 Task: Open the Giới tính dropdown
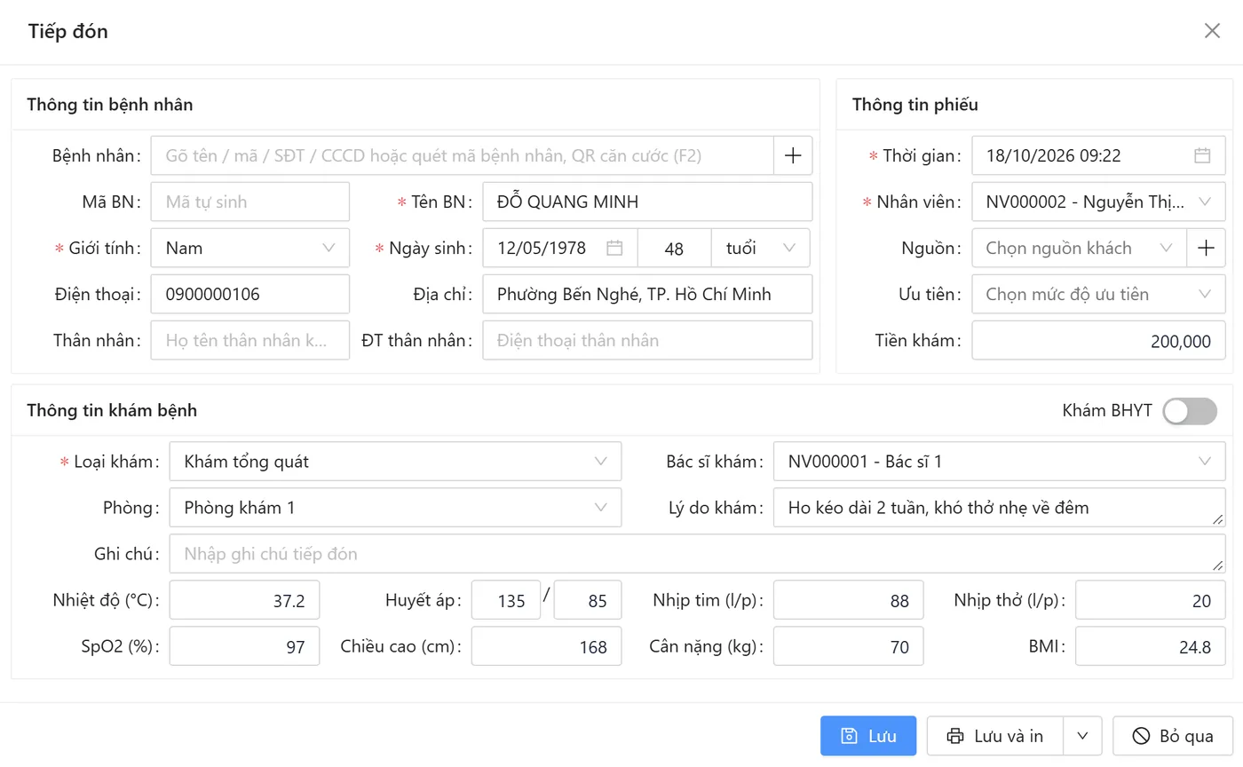click(x=250, y=248)
